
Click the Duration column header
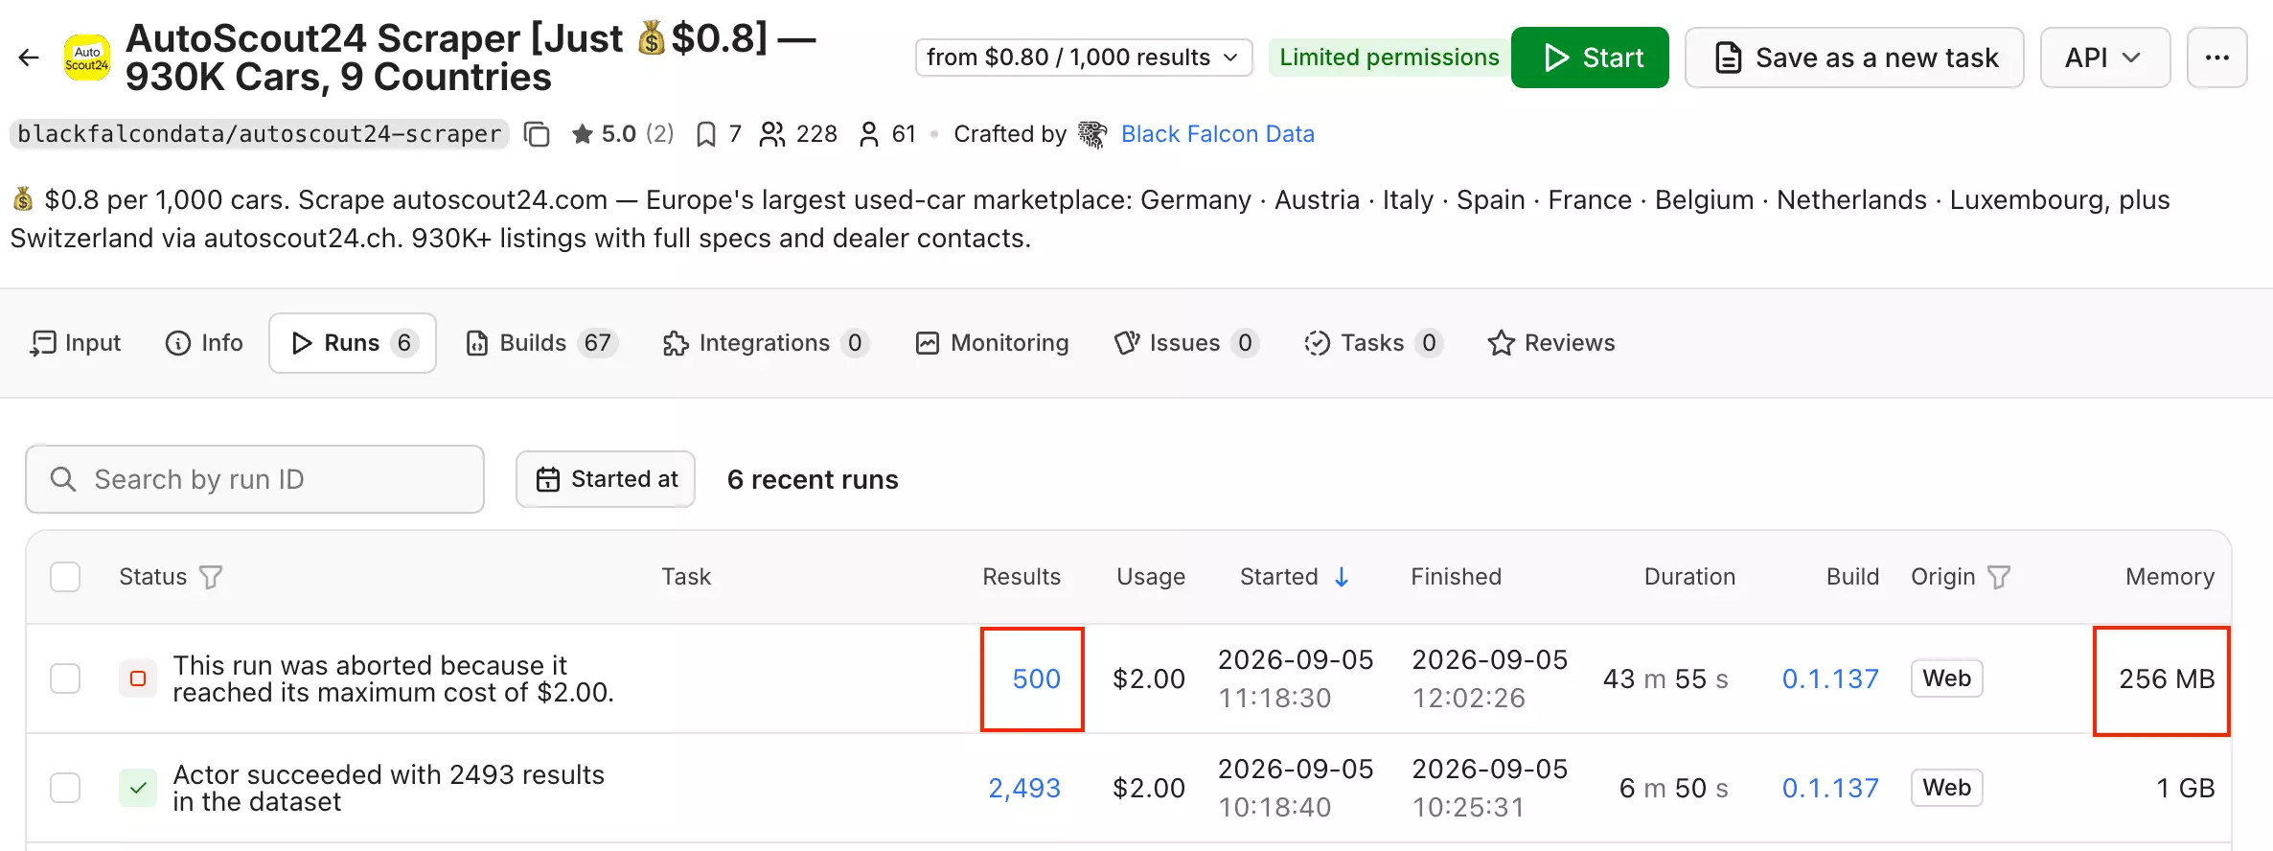[1689, 577]
